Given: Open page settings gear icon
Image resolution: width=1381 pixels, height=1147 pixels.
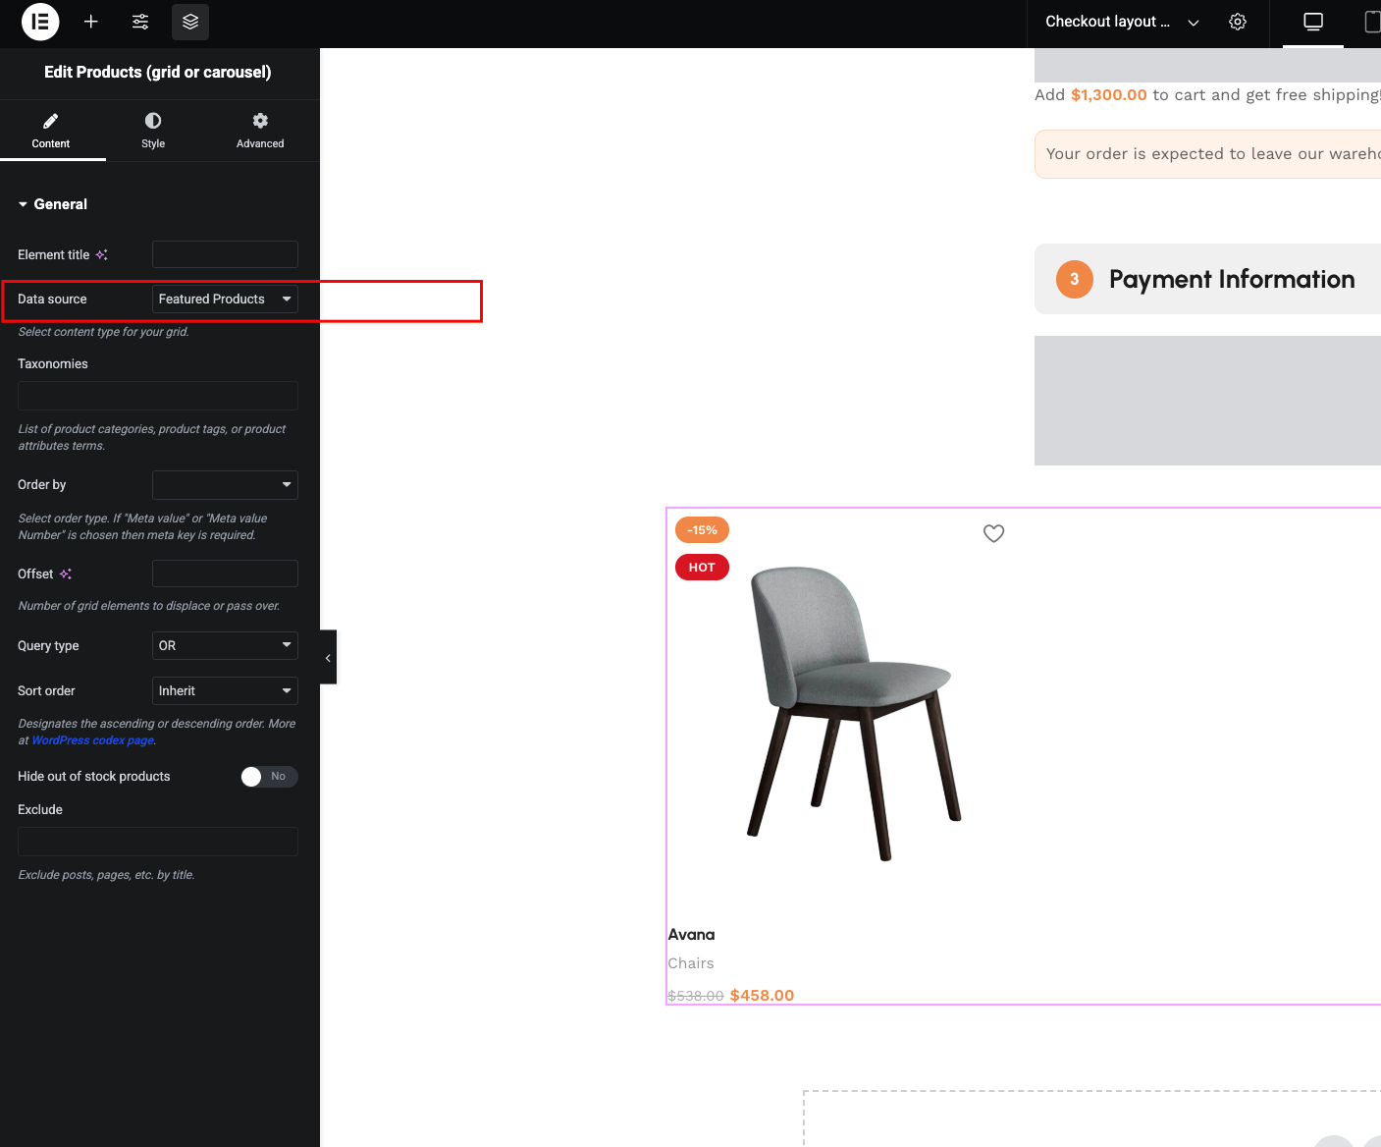Looking at the screenshot, I should pos(1238,22).
